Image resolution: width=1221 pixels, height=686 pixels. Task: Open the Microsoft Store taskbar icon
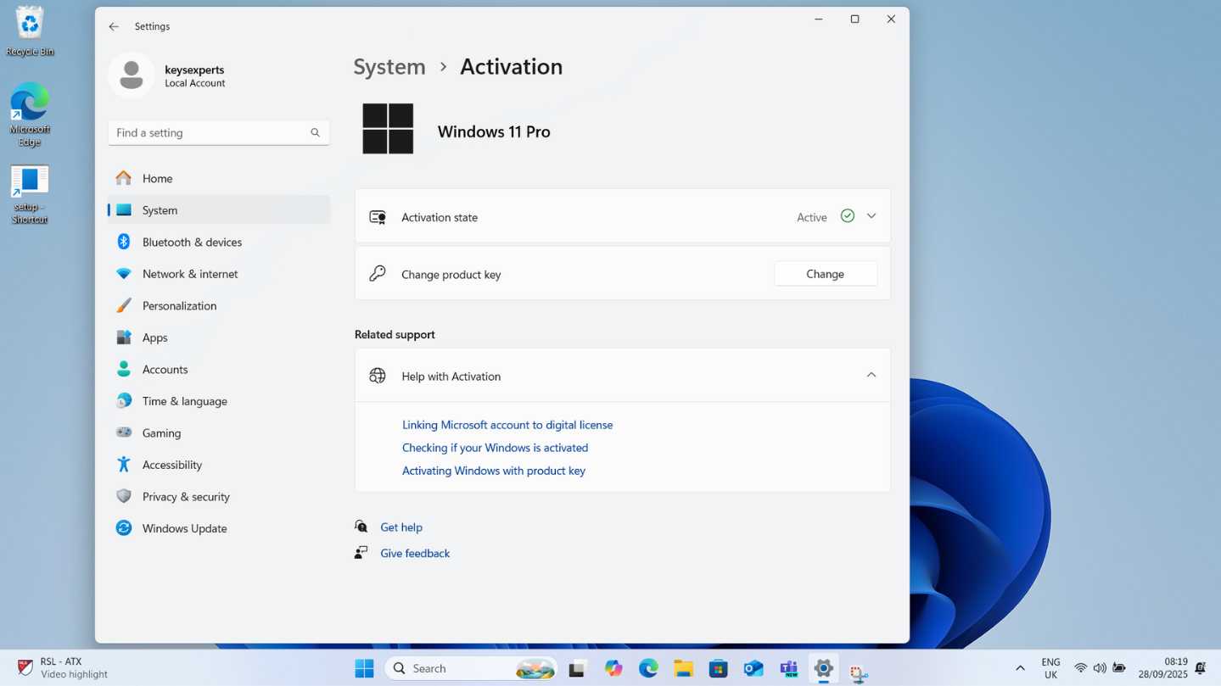(718, 668)
